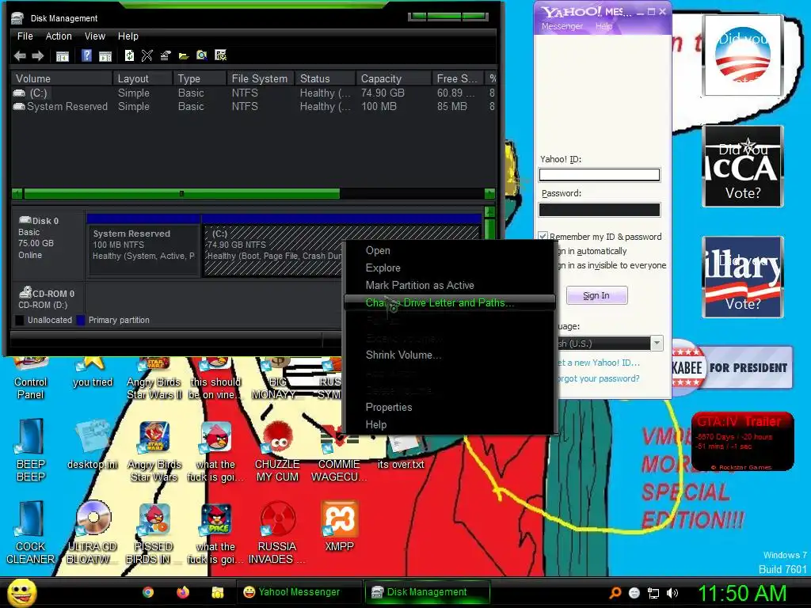Open the Messenger menu in Yahoo Messenger

[562, 26]
